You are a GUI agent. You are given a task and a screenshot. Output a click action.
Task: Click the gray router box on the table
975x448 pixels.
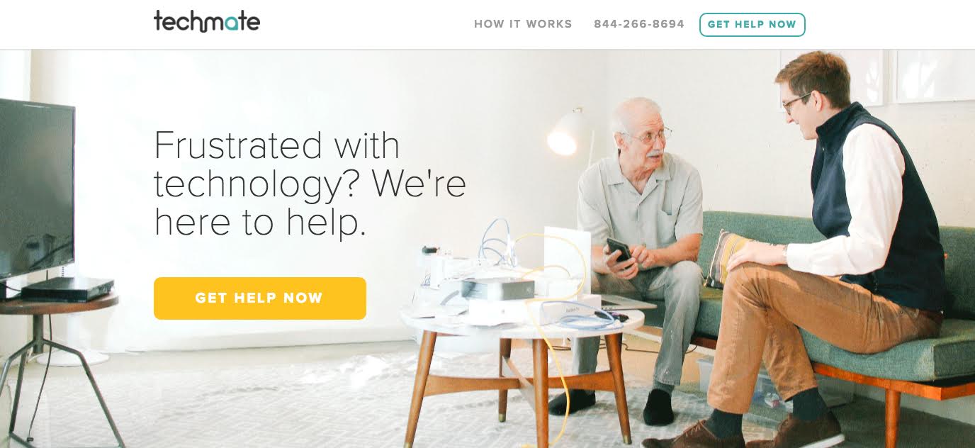point(497,289)
